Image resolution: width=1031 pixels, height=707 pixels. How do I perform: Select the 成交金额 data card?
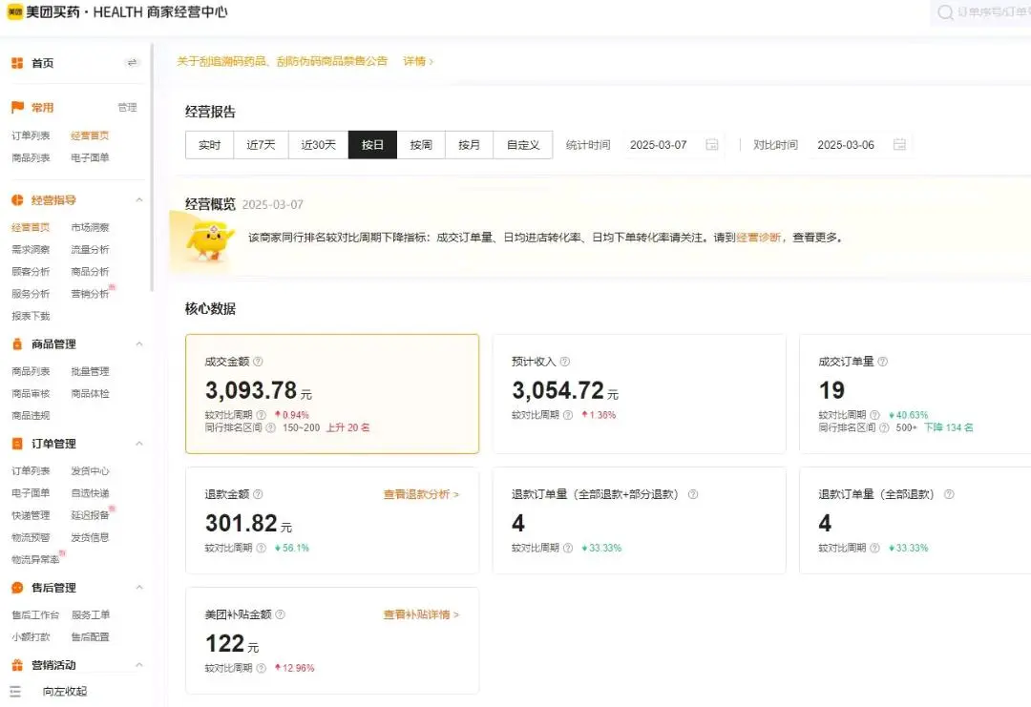pos(332,394)
